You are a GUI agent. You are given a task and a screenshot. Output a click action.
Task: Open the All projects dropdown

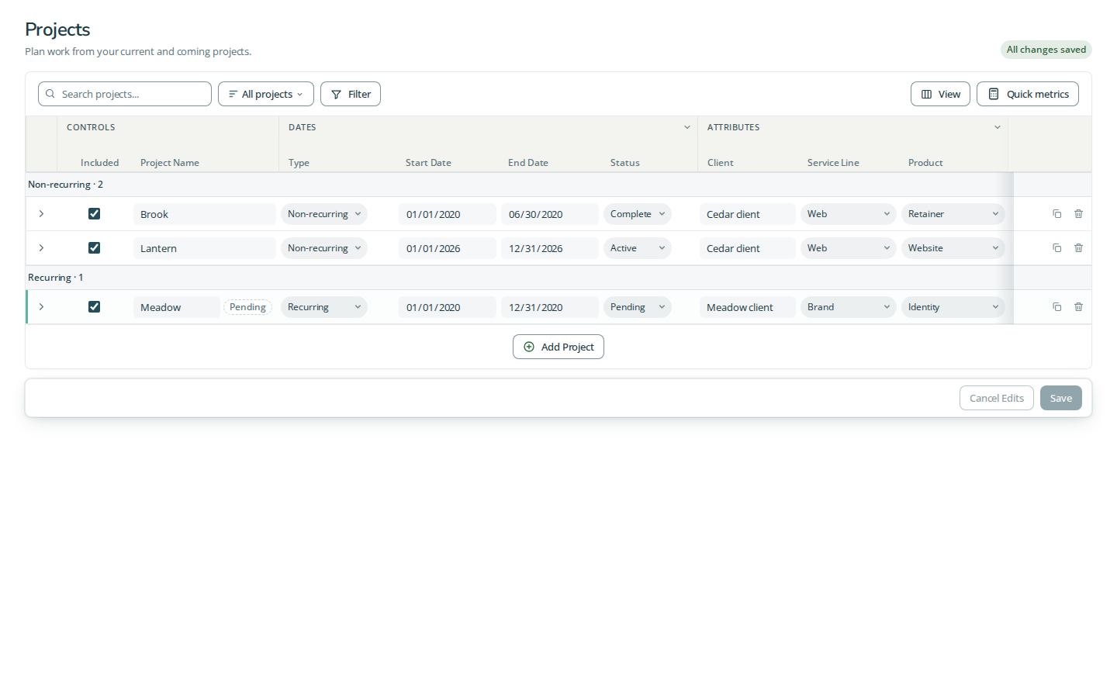pos(266,94)
